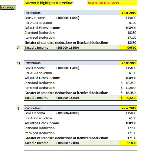Select value 115000 in first table
The width and height of the screenshot is (150, 156).
point(131,18)
